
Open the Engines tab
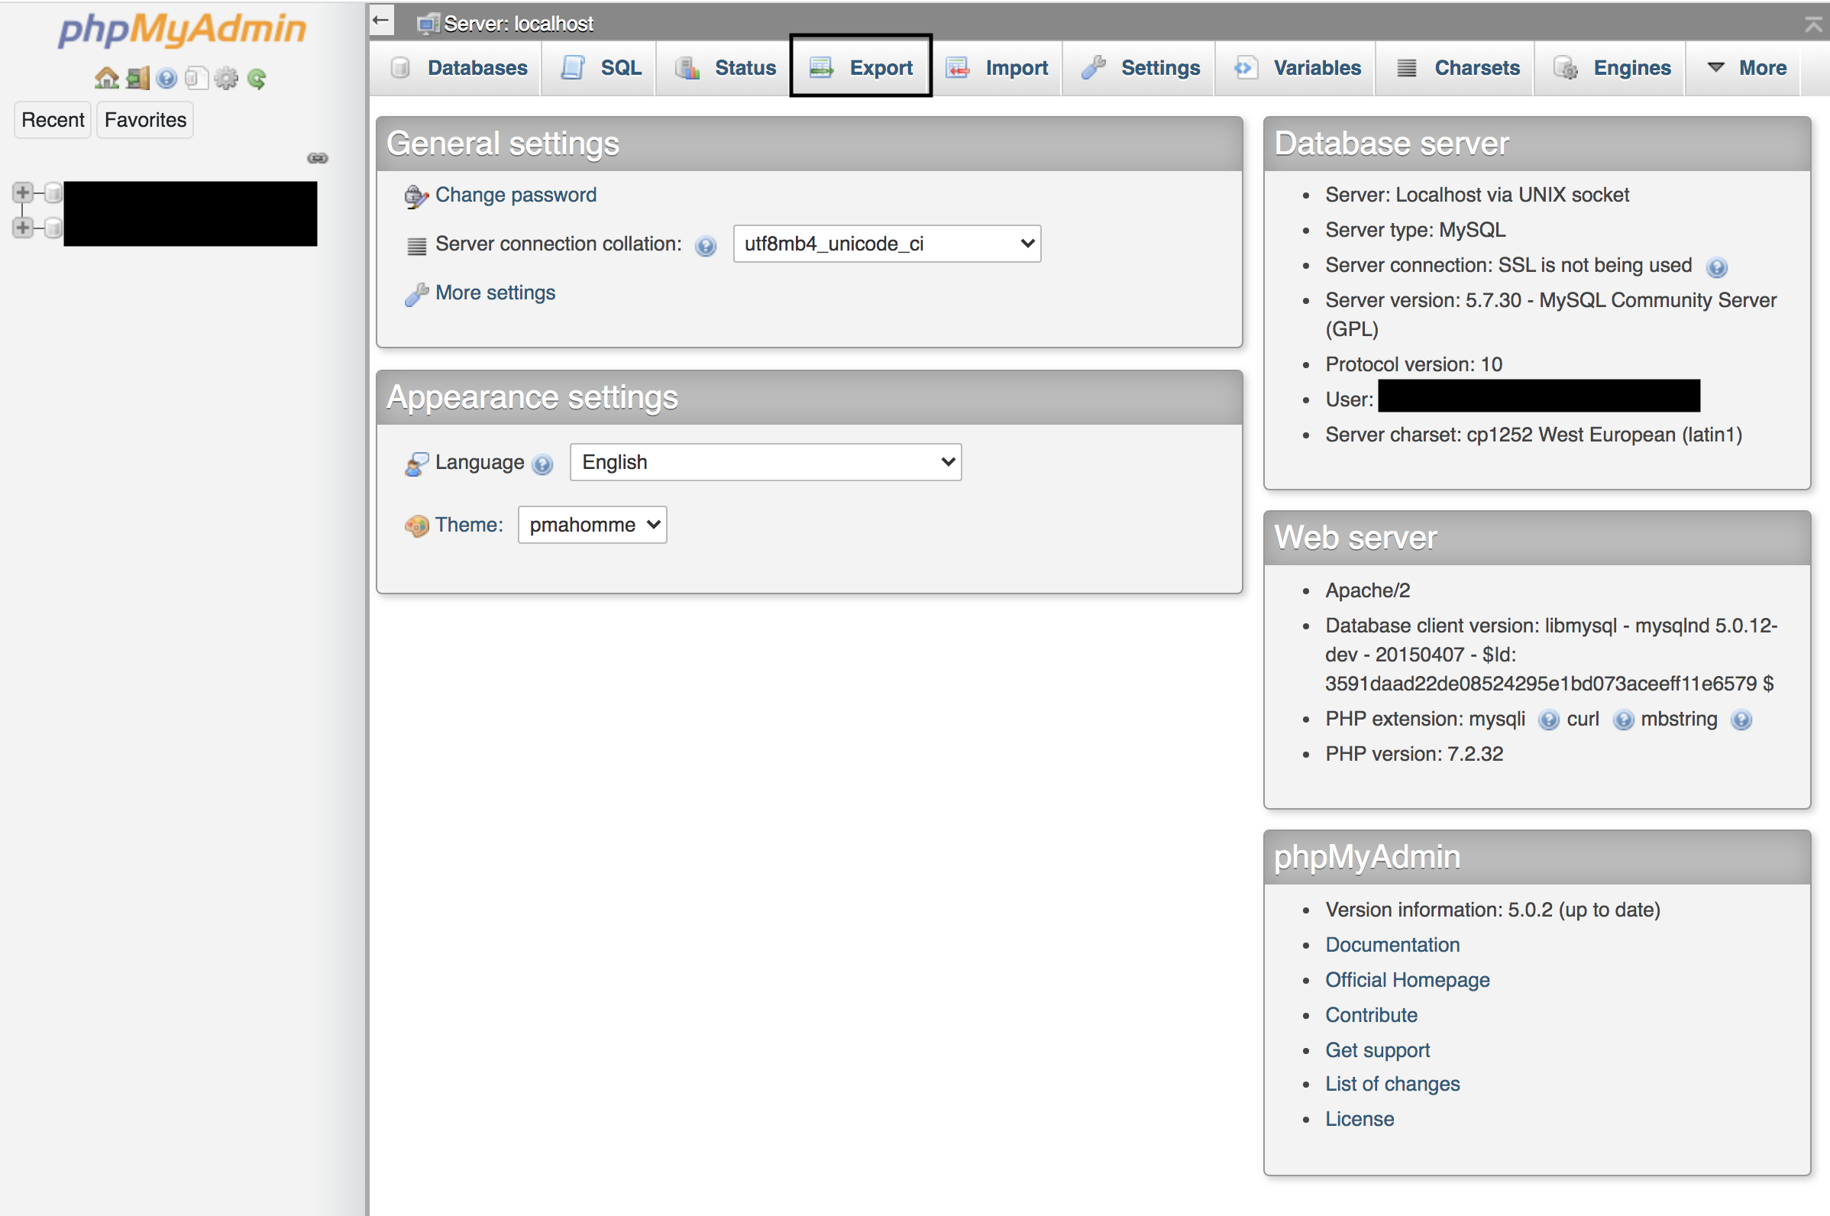(1612, 68)
